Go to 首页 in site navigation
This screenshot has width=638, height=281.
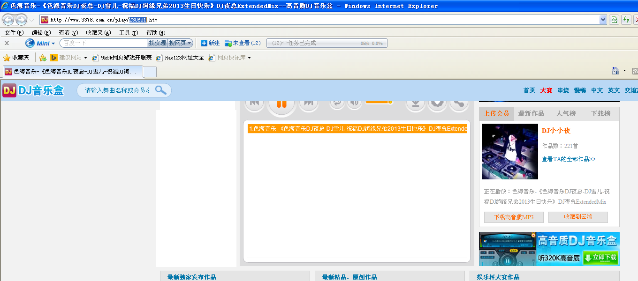tap(529, 90)
